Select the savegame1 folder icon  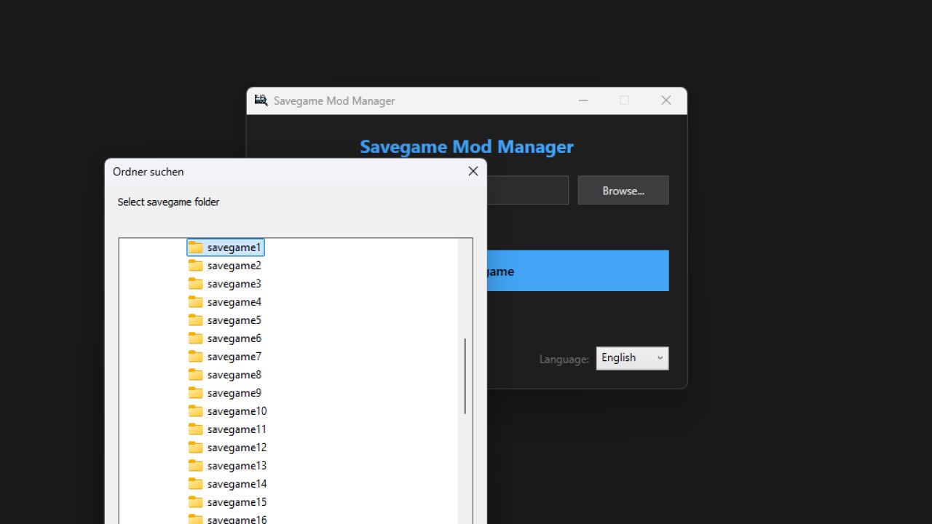(196, 247)
